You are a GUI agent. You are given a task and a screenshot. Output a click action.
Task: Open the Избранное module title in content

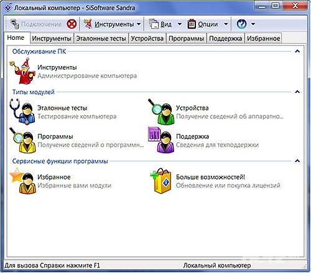(54, 177)
